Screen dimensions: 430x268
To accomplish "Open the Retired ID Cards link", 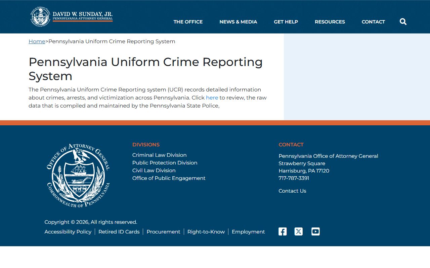I will 119,232.
